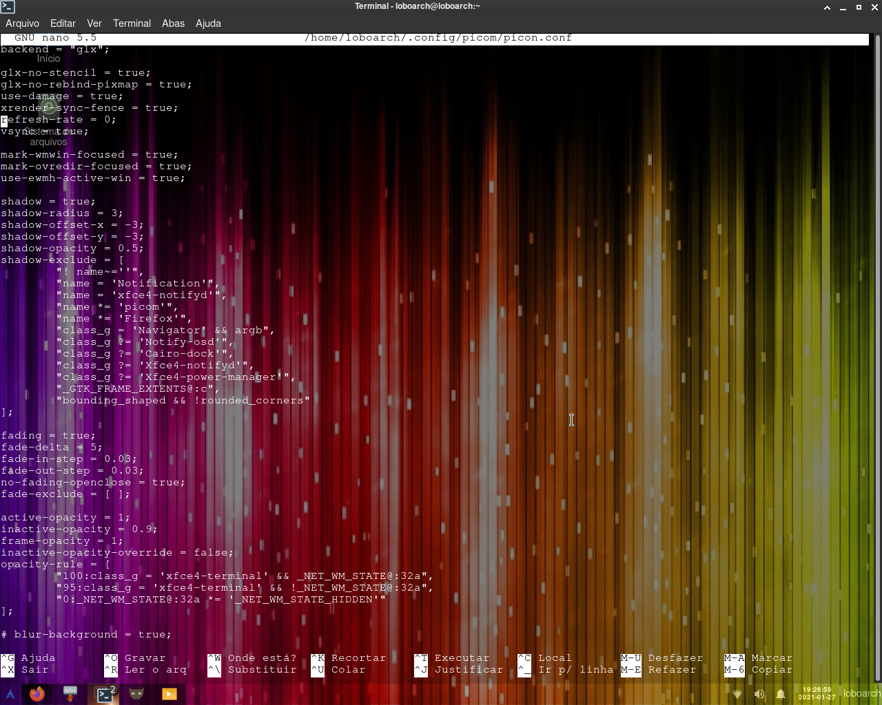The image size is (882, 705).
Task: Switch to the Terminal taskbar icon showing 2 windows
Action: click(104, 694)
